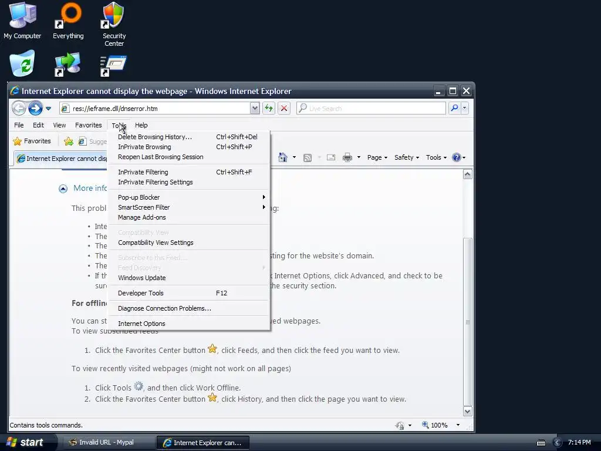The height and width of the screenshot is (451, 601).
Task: Click the Print icon
Action: (x=347, y=157)
